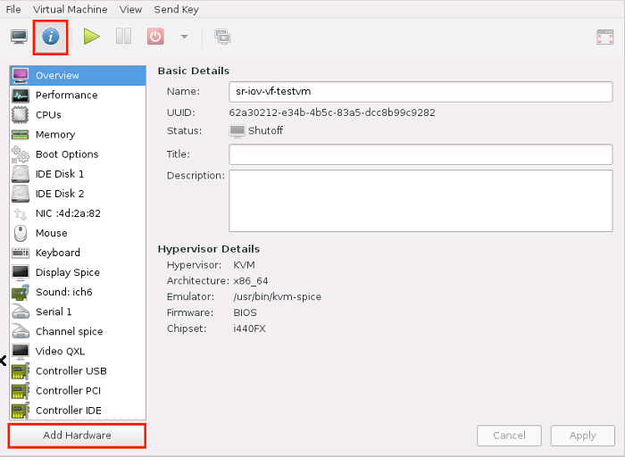This screenshot has width=625, height=457.
Task: Switch to fullscreen view
Action: [x=605, y=37]
